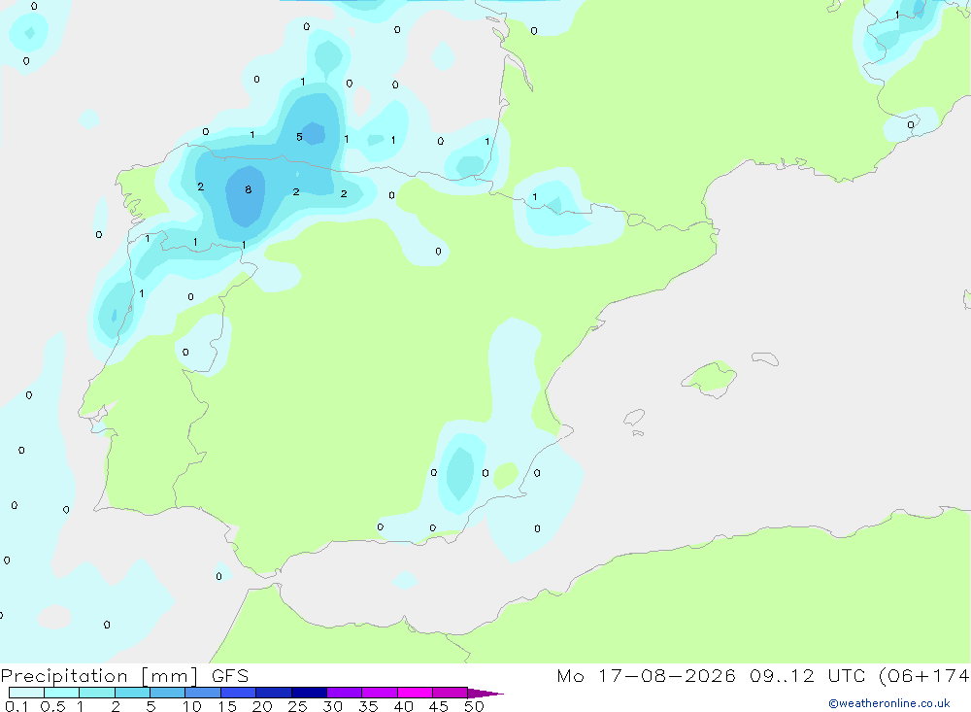This screenshot has width=971, height=712.
Task: Click the '35' legend tick label
Action: tap(368, 706)
